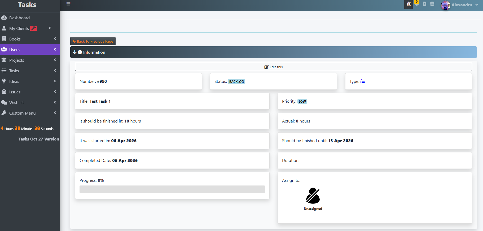Image resolution: width=483 pixels, height=231 pixels.
Task: Click the task progress bar
Action: point(172,189)
